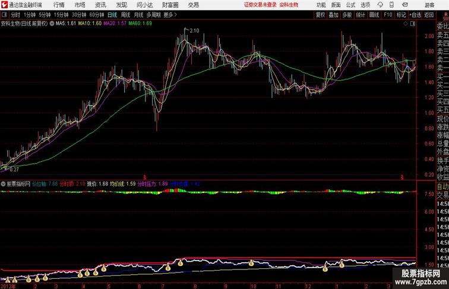
Task: Click the MA60: 1.69 label
Action: 140,24
